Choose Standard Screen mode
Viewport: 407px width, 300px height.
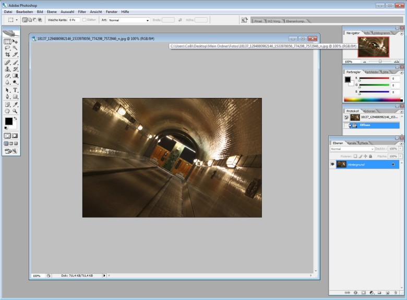coord(6,144)
